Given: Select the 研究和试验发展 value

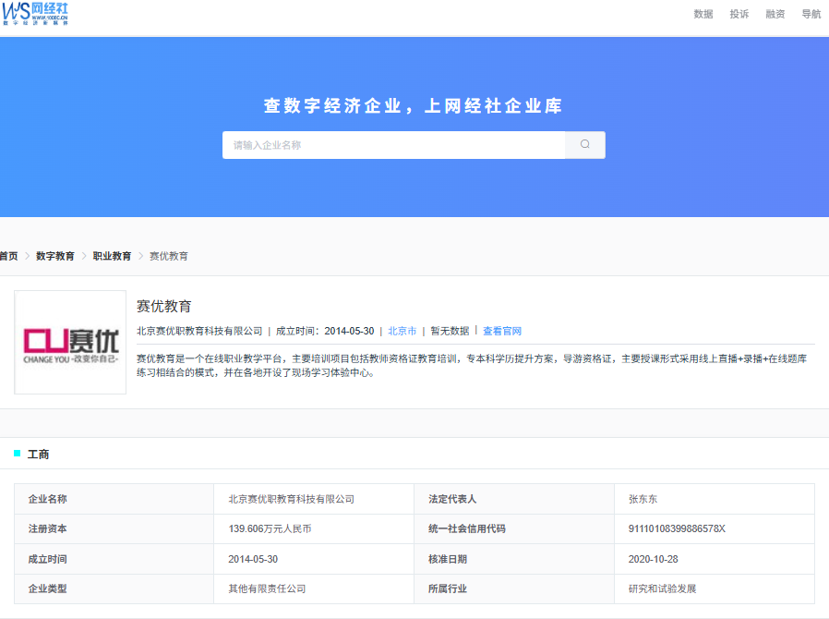Looking at the screenshot, I should coord(662,589).
